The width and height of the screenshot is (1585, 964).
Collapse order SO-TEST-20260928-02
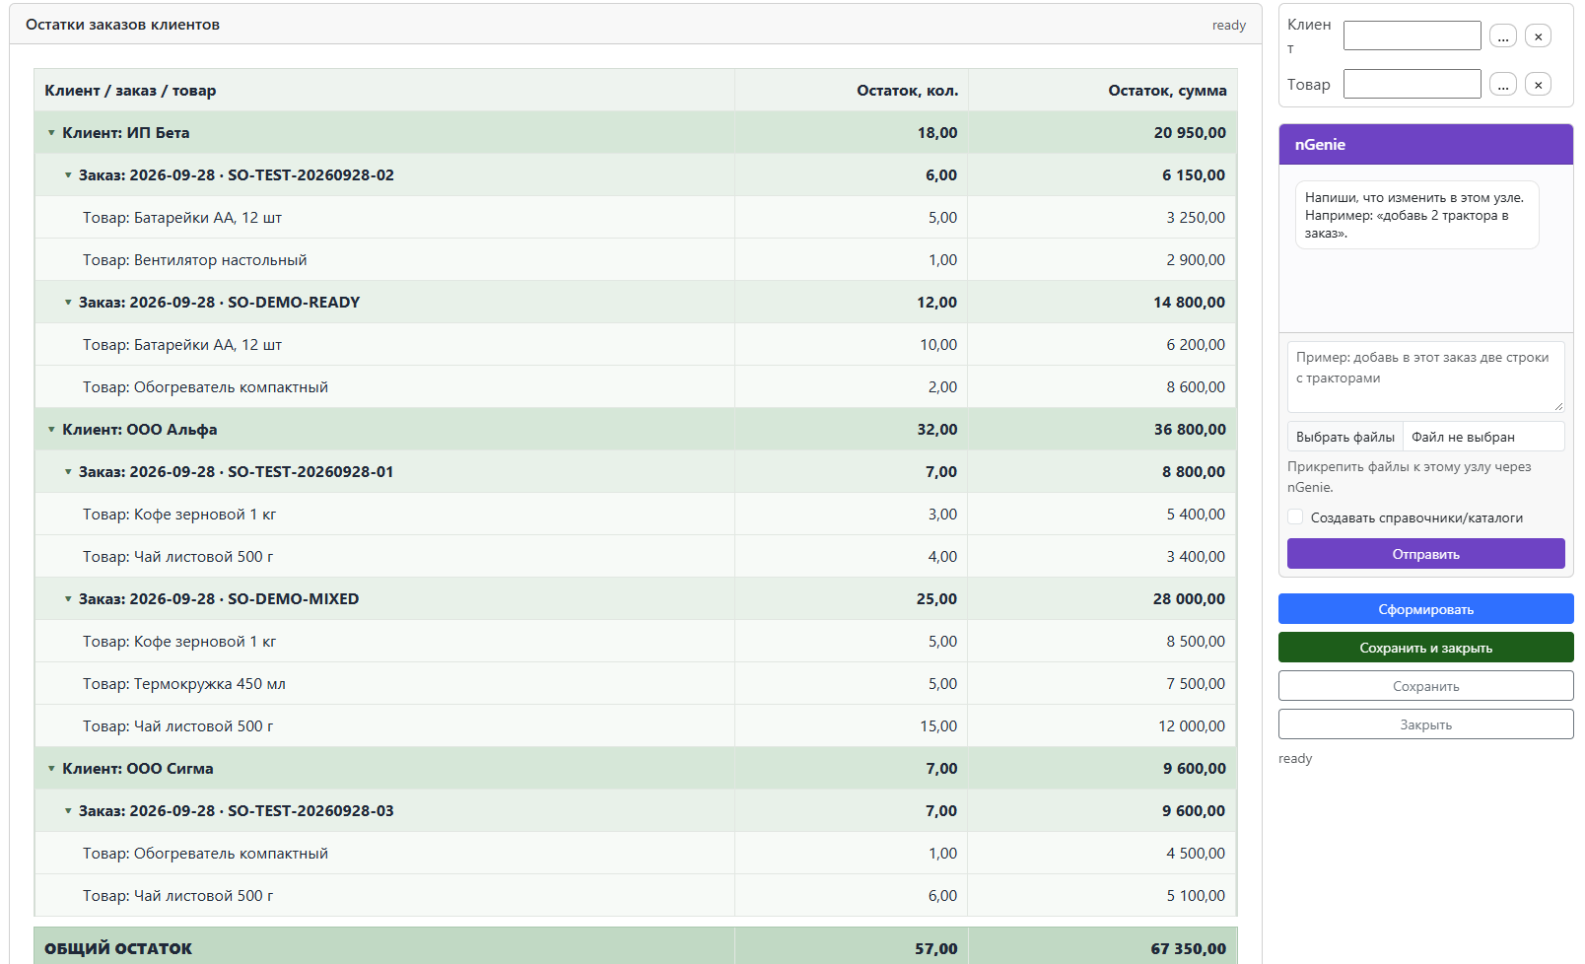68,175
